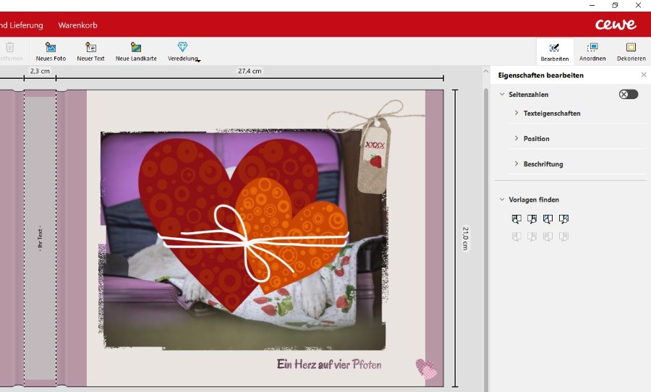Open the Veredelung diamond tool
651x392 pixels.
pyautogui.click(x=182, y=48)
